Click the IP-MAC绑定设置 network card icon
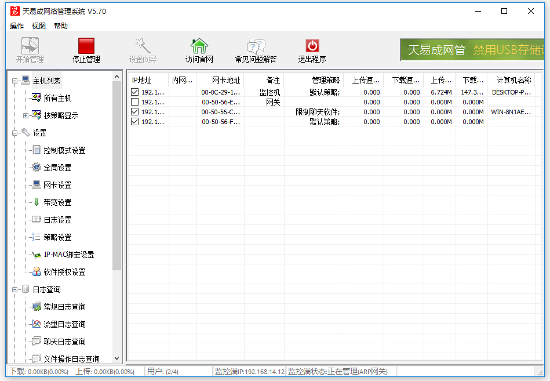This screenshot has width=550, height=381. pyautogui.click(x=37, y=255)
